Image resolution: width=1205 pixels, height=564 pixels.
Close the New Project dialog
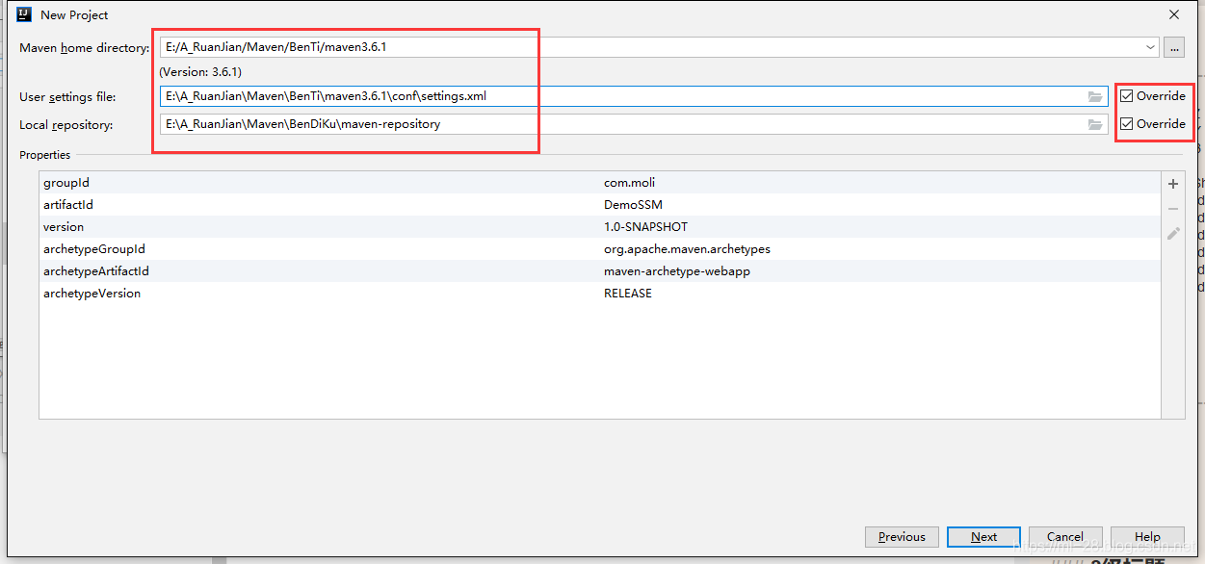pos(1174,14)
